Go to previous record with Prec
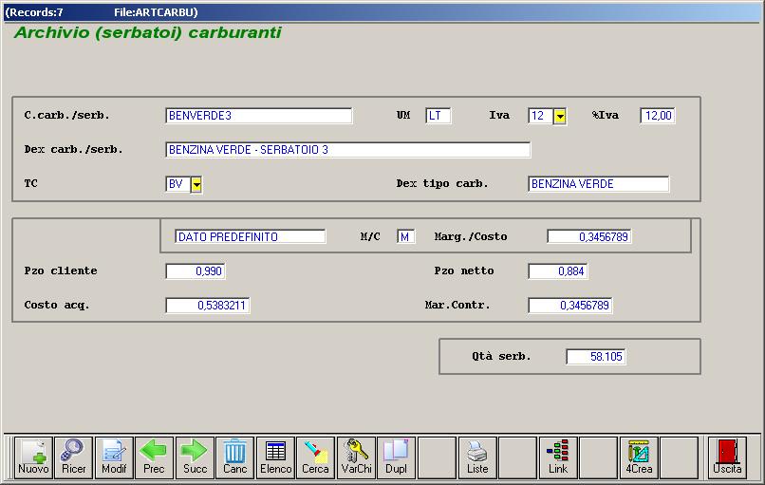 pyautogui.click(x=154, y=457)
